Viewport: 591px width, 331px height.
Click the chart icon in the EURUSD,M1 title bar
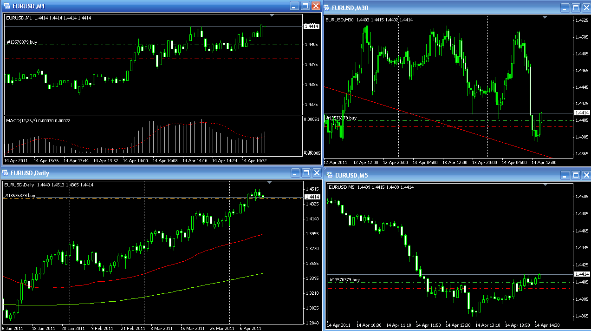pos(7,6)
